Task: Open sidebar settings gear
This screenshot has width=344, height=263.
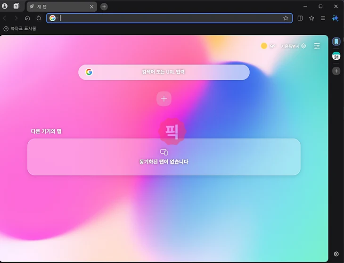Action: pyautogui.click(x=336, y=254)
